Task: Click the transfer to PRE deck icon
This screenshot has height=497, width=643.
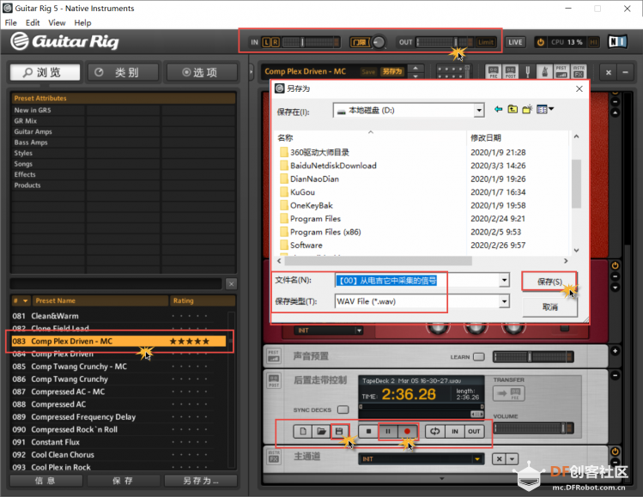Action: tap(508, 394)
